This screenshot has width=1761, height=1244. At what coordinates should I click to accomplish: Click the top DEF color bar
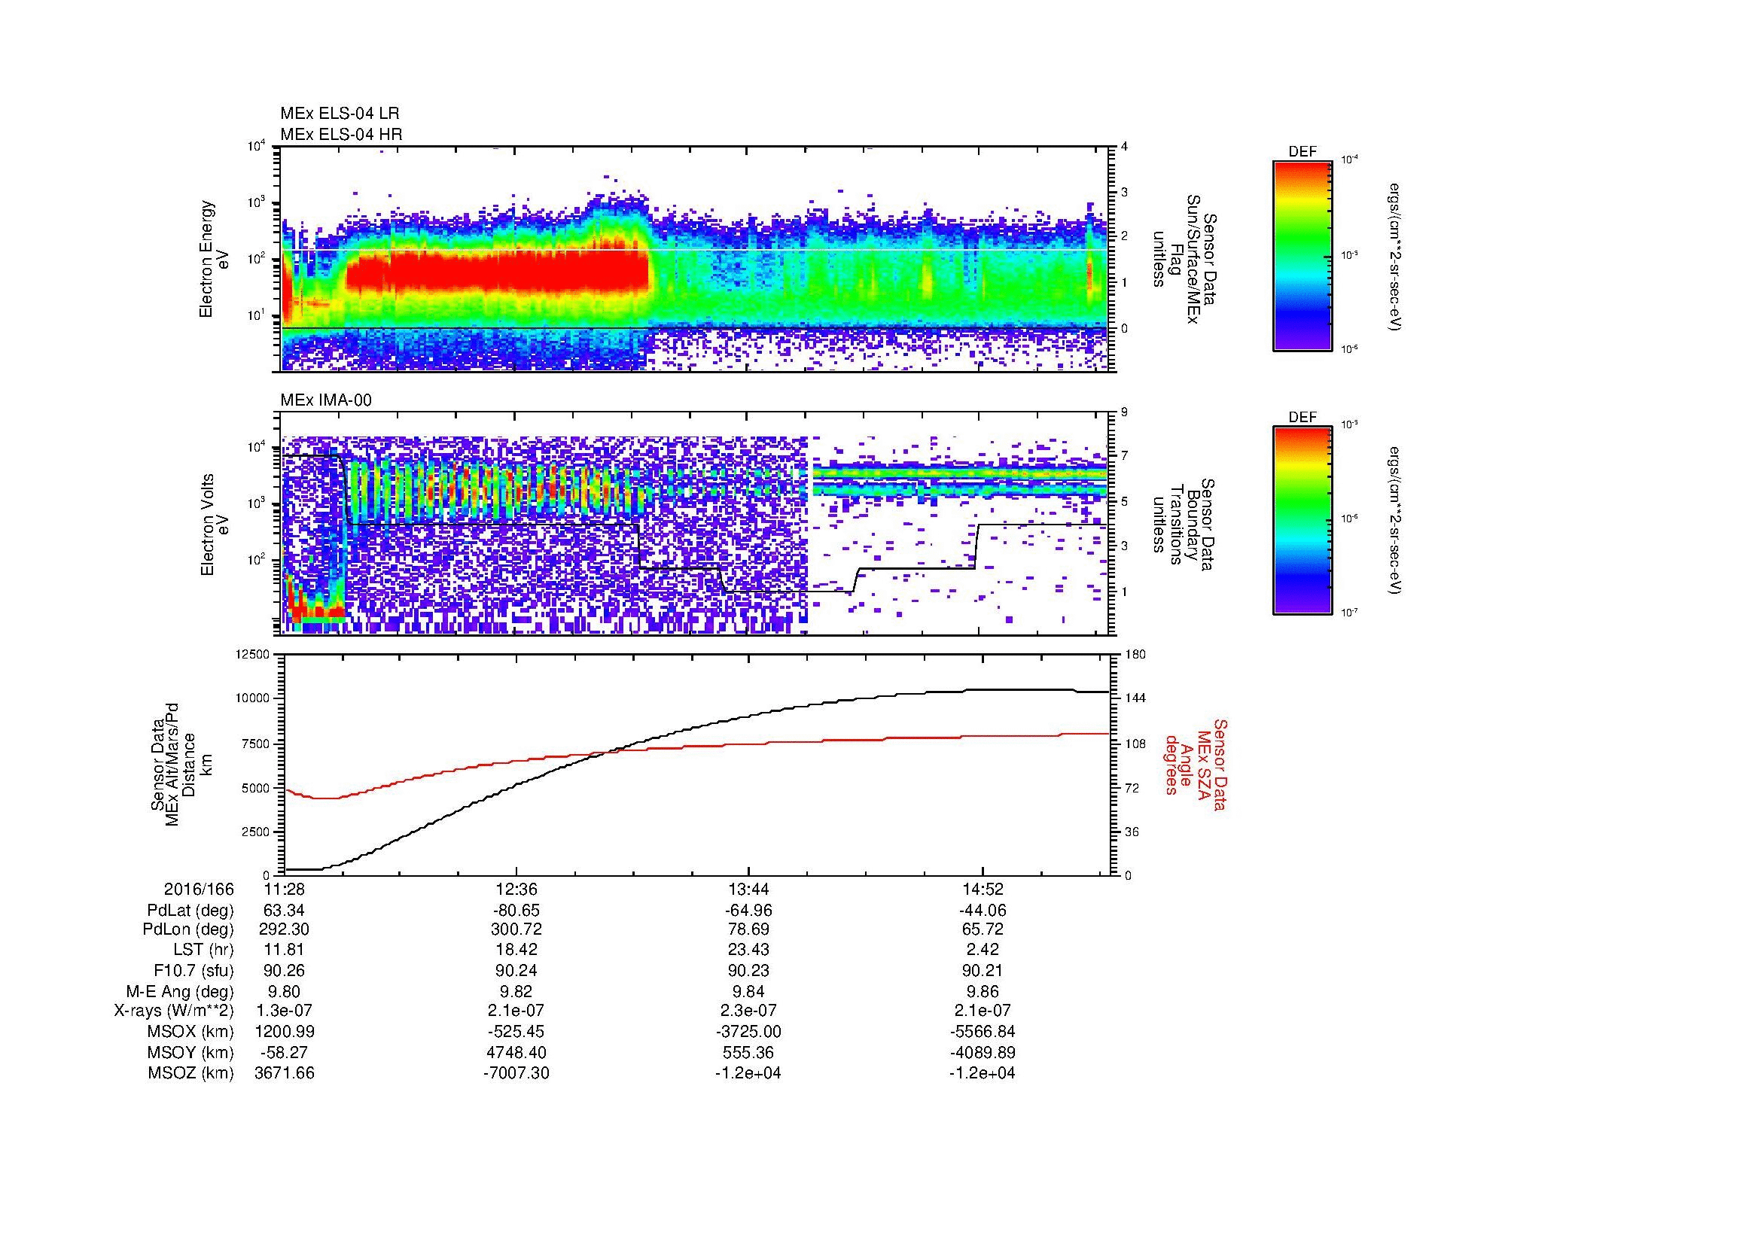click(1302, 255)
